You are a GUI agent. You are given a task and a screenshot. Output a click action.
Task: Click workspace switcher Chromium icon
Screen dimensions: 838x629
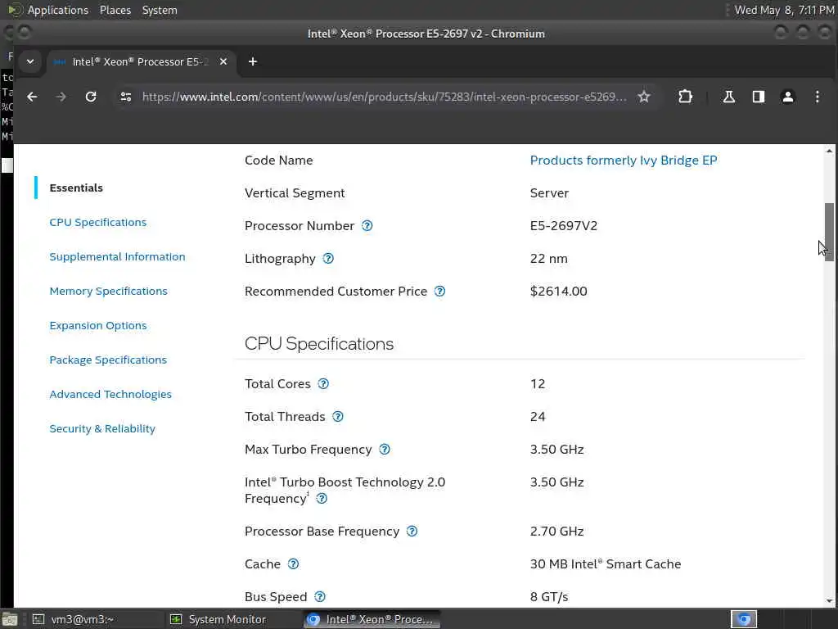pyautogui.click(x=744, y=619)
